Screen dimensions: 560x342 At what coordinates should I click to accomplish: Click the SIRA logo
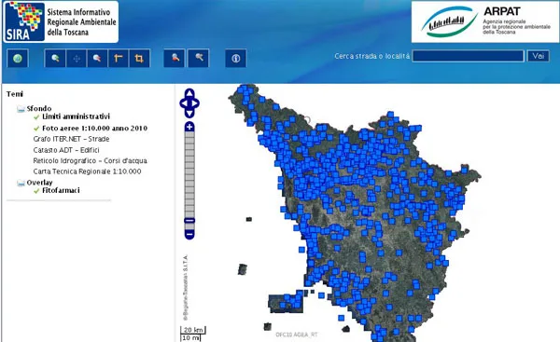61,22
